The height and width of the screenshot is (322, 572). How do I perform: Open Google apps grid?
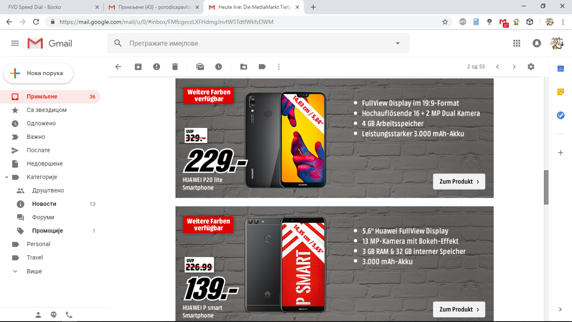[517, 43]
